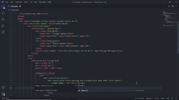
Task: Click the button type="submit" code line
Action: 79,51
